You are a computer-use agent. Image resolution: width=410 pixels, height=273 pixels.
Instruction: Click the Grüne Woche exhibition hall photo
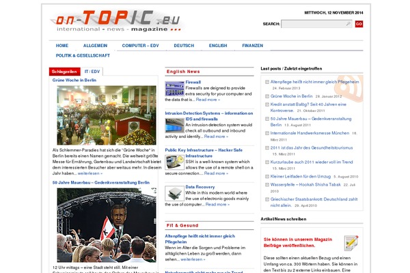coord(107,115)
